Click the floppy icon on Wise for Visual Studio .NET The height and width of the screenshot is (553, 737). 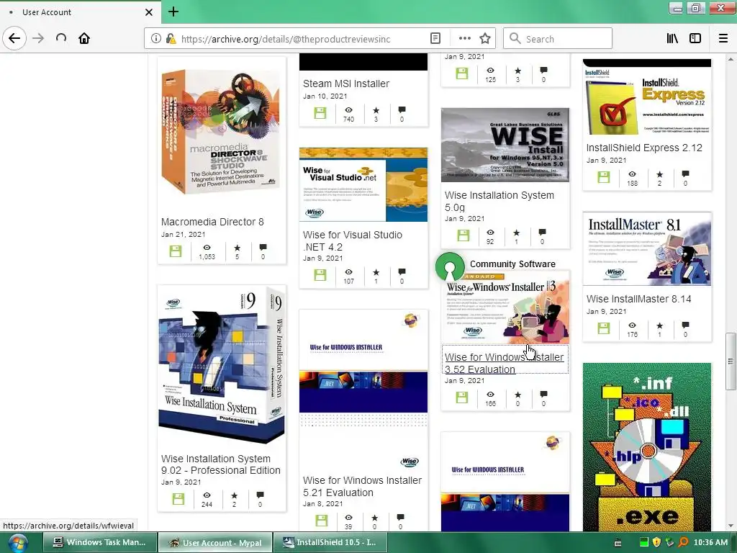coord(320,275)
